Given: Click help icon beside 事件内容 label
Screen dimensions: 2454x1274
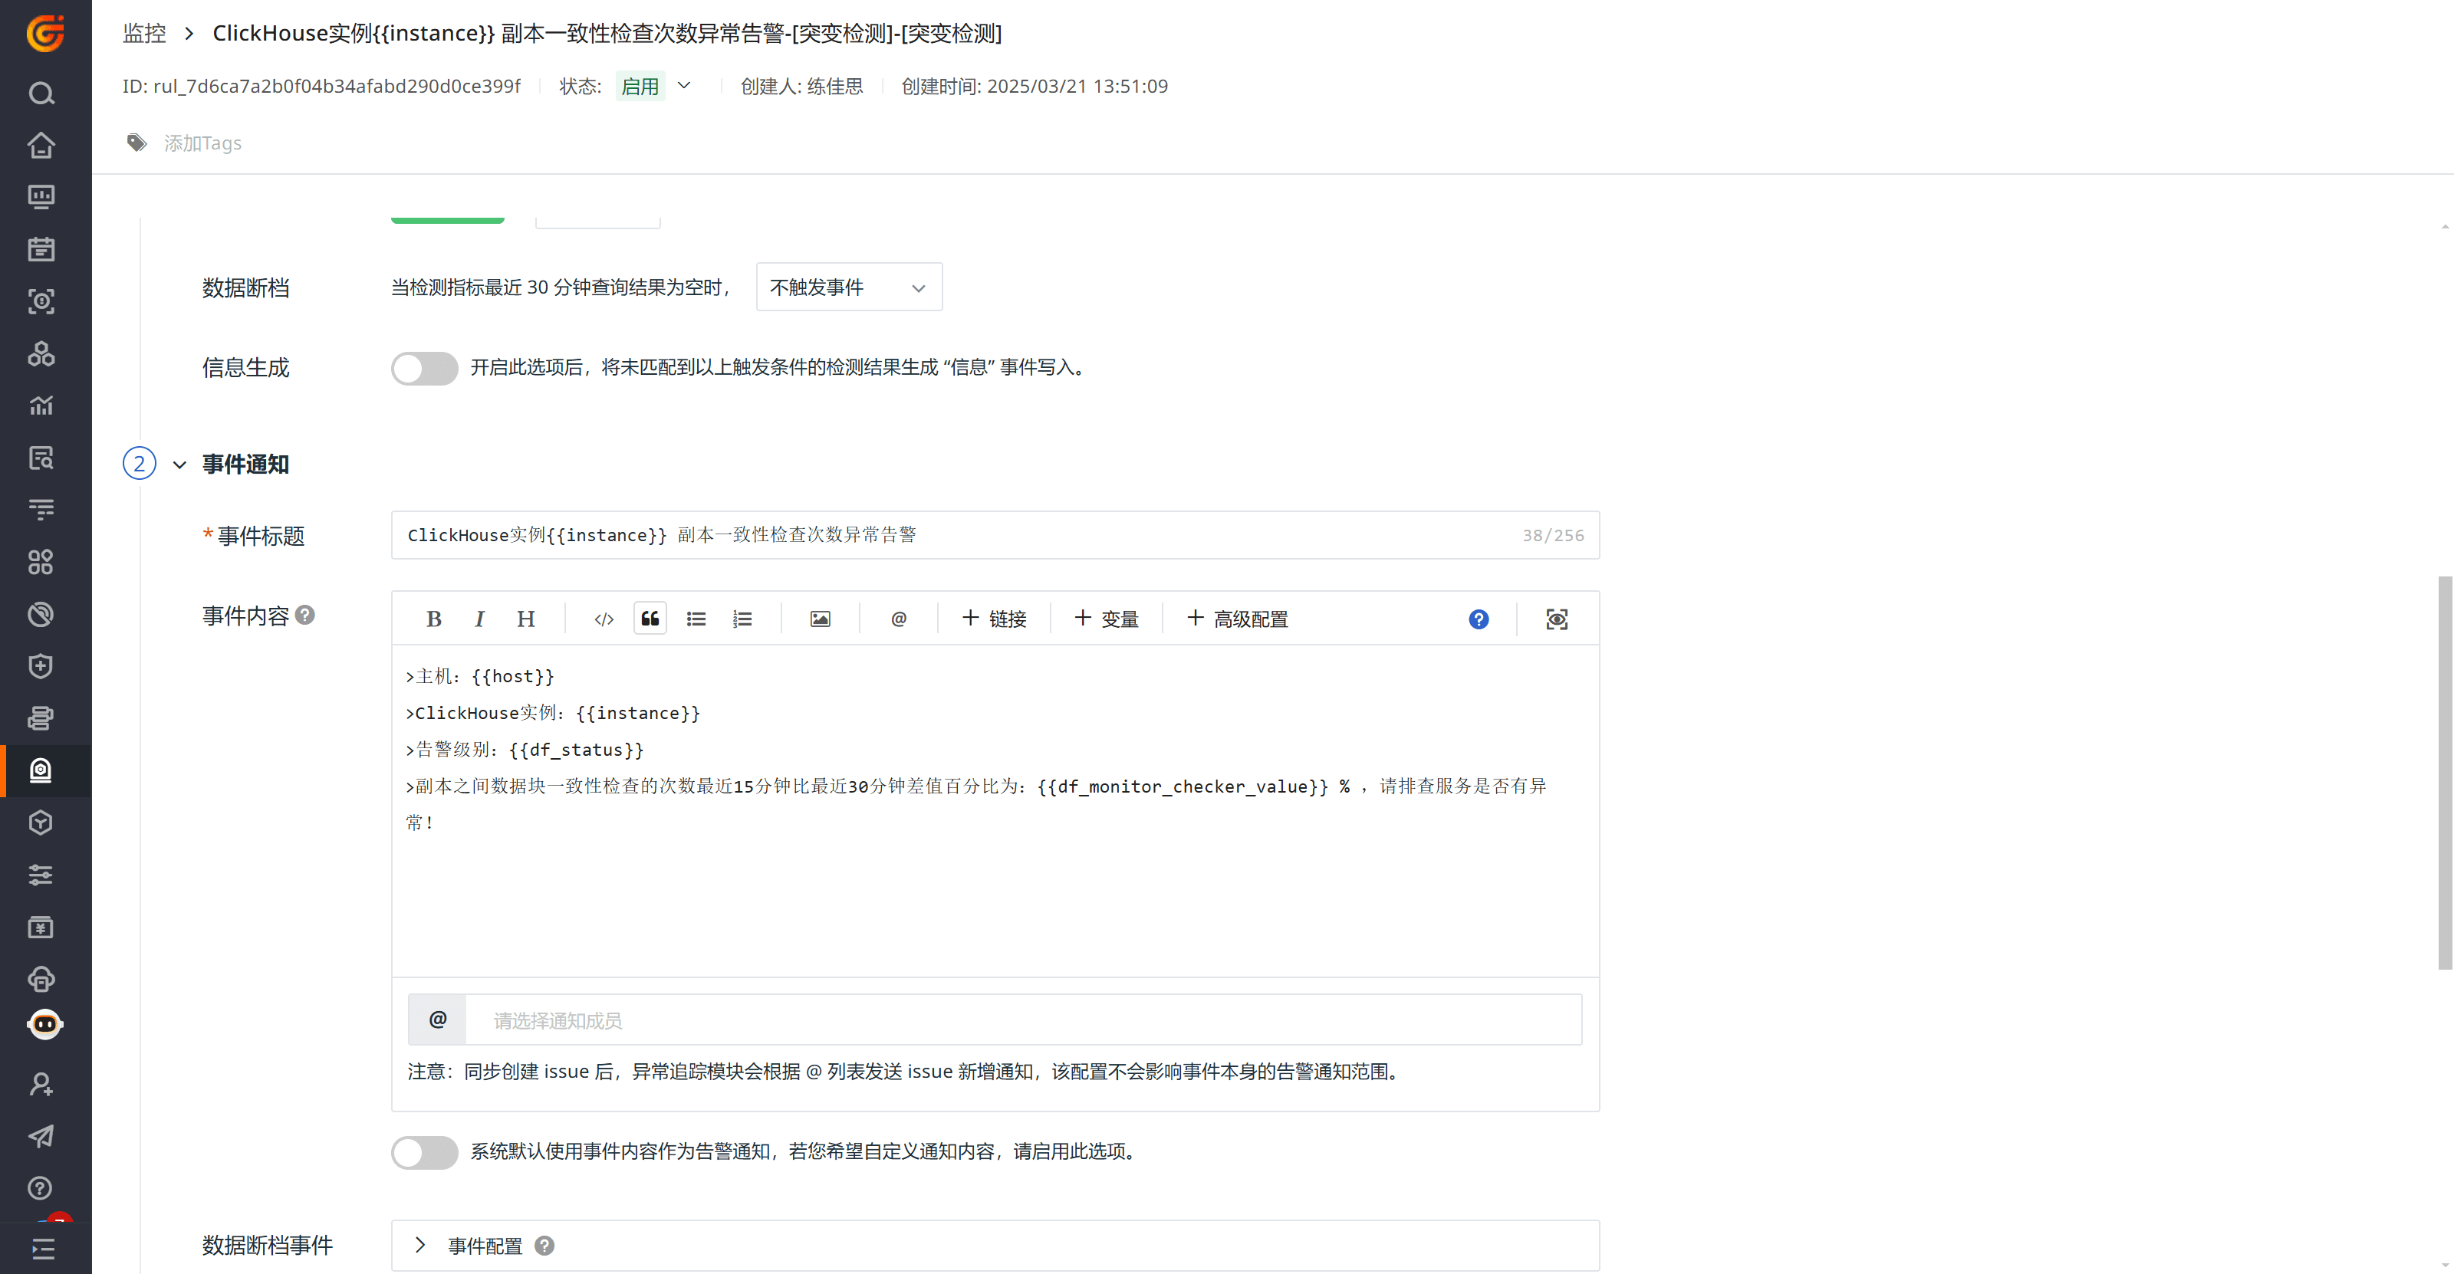Looking at the screenshot, I should (x=305, y=614).
